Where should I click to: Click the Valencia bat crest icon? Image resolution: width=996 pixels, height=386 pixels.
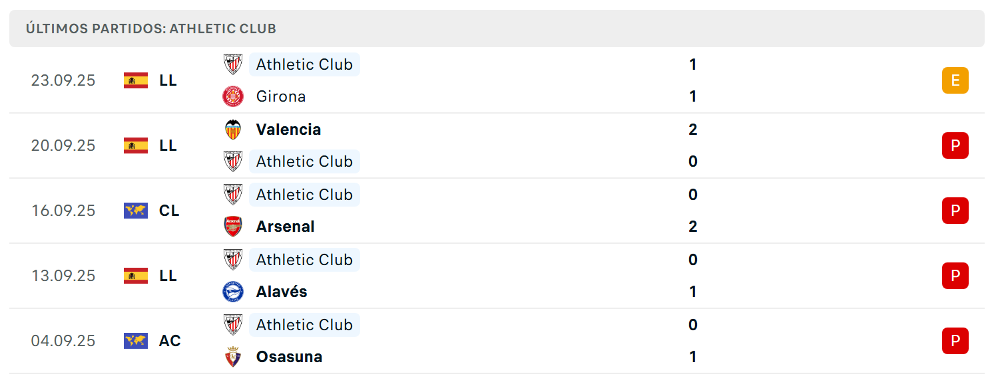pyautogui.click(x=233, y=130)
